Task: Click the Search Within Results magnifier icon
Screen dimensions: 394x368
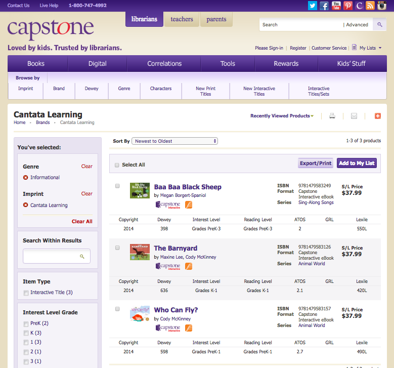Action: (x=82, y=256)
